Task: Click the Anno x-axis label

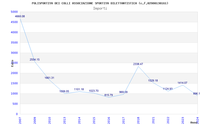Action: (194, 122)
